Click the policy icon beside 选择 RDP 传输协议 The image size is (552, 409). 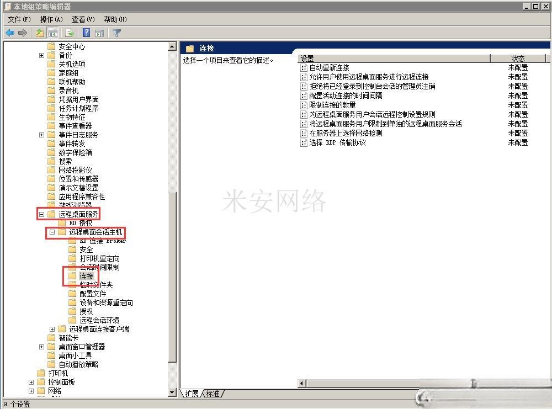coord(304,143)
